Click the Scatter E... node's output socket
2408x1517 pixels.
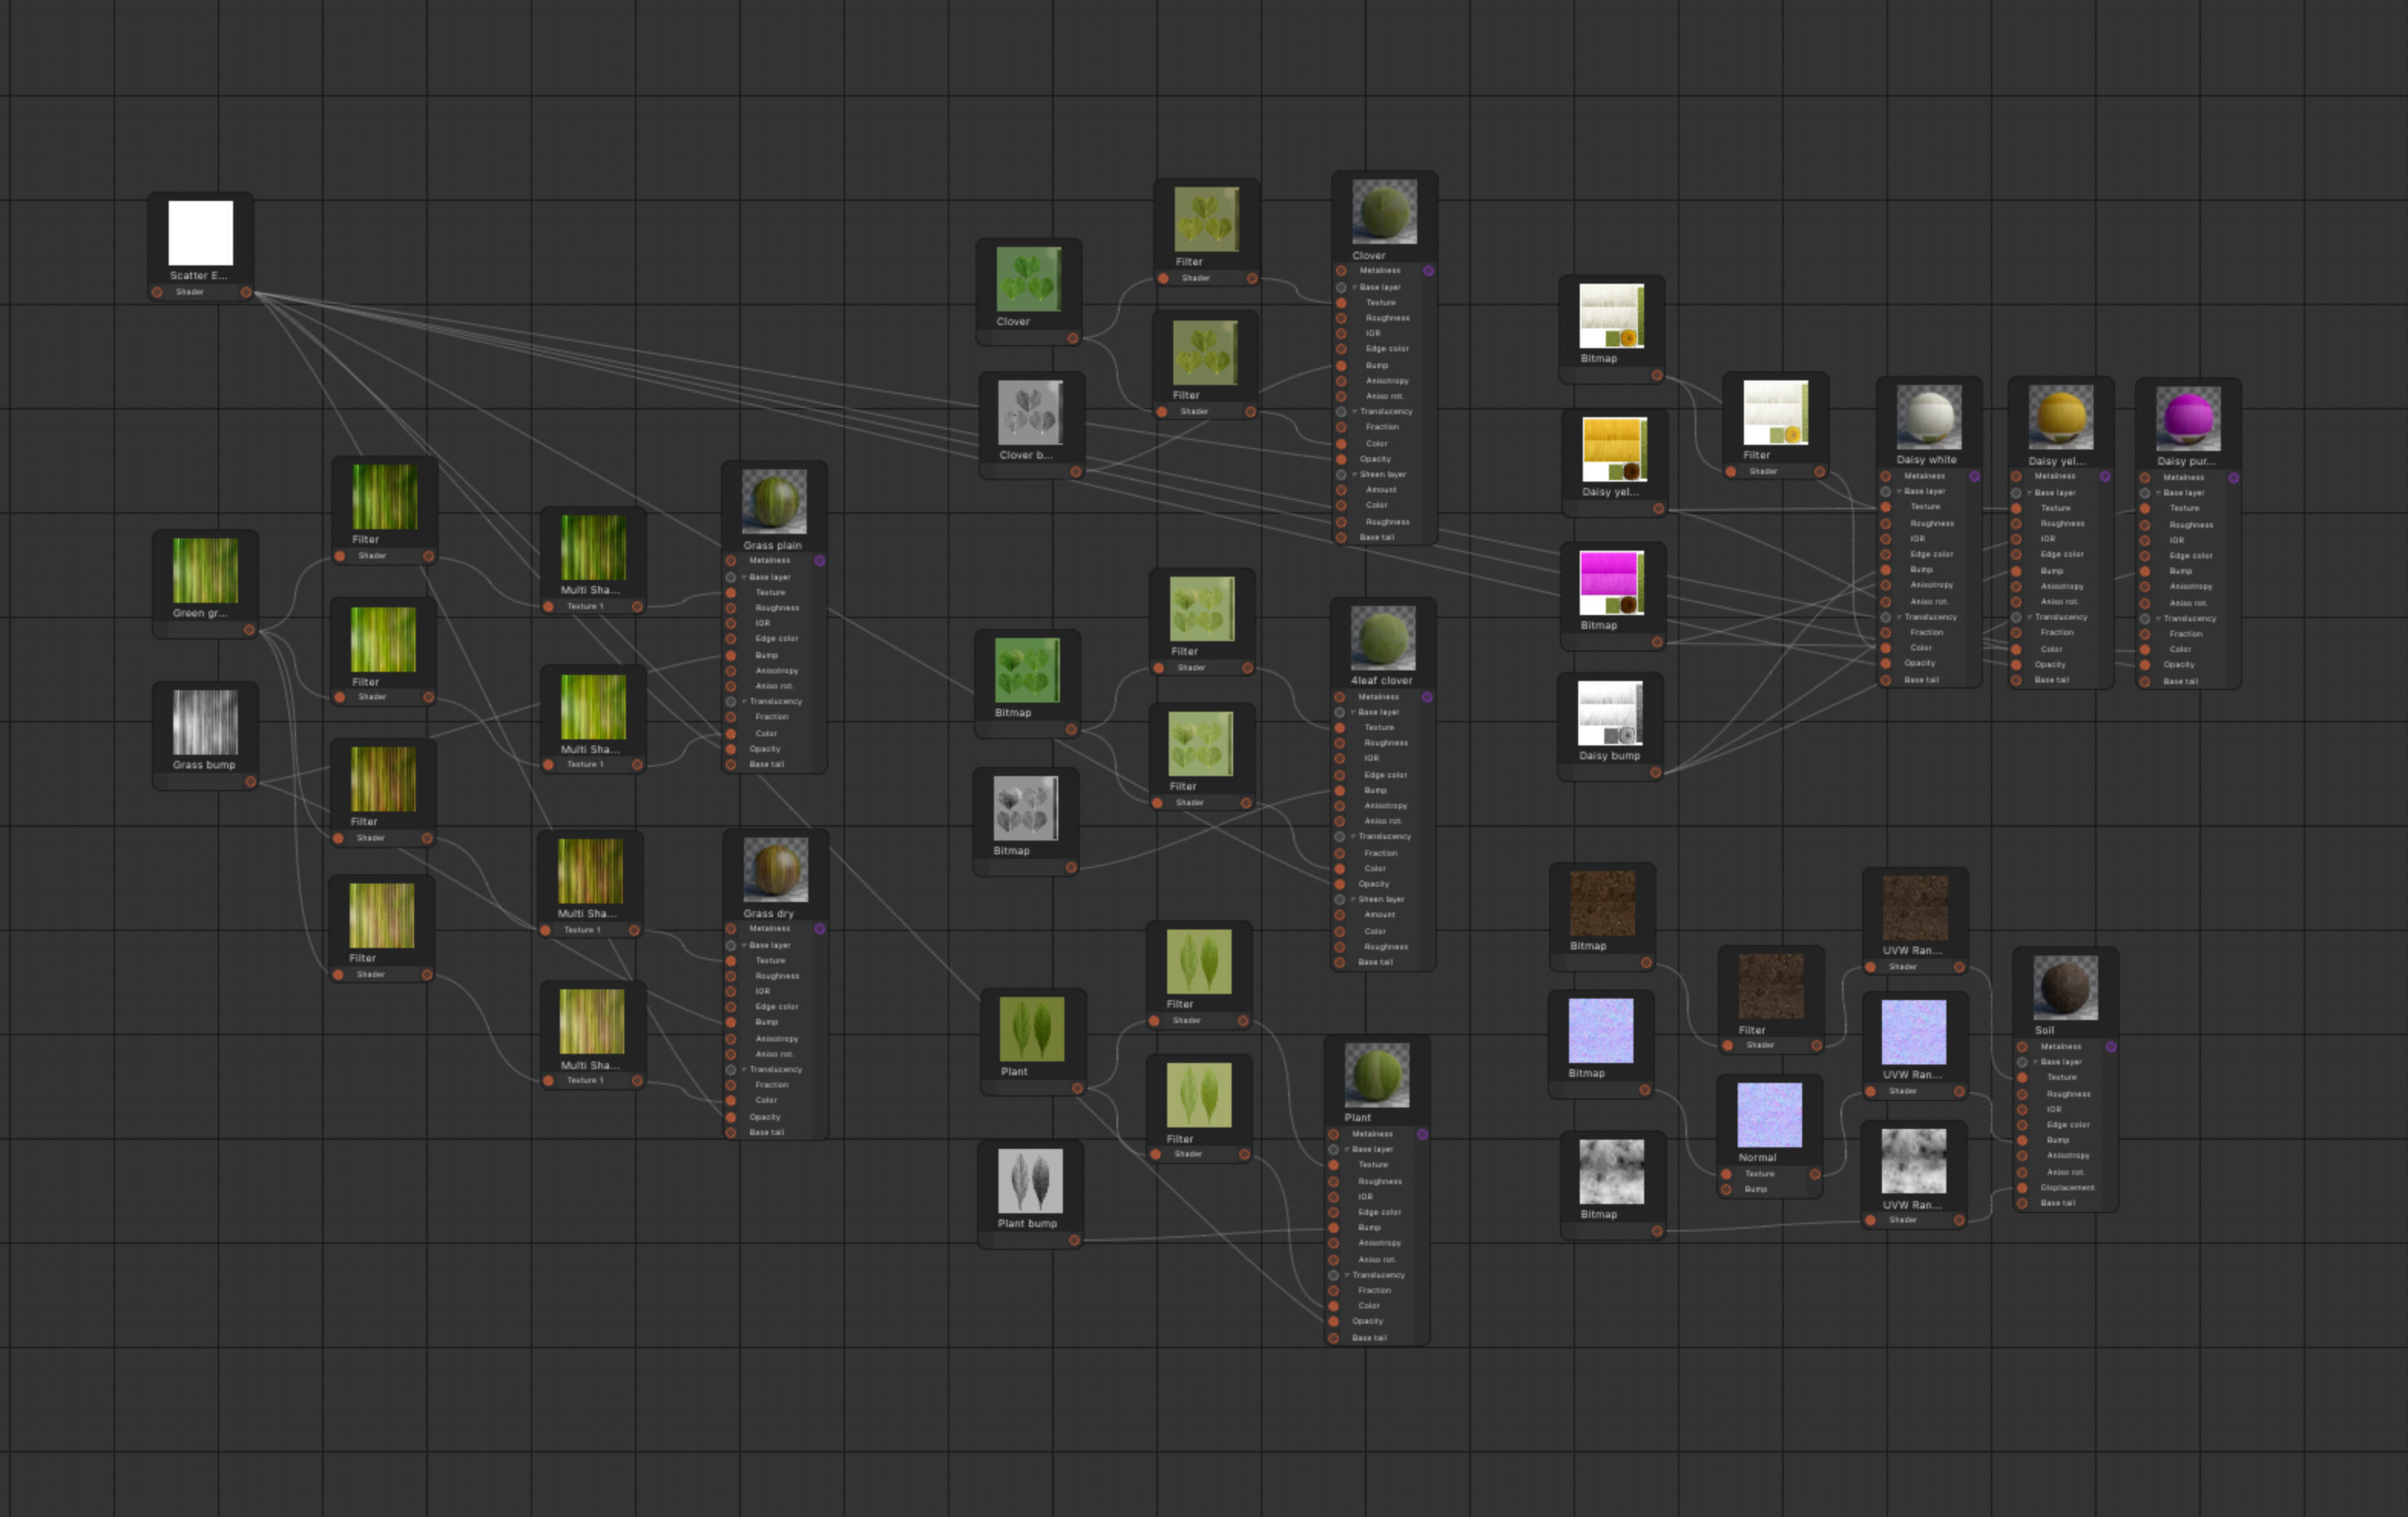(x=246, y=292)
